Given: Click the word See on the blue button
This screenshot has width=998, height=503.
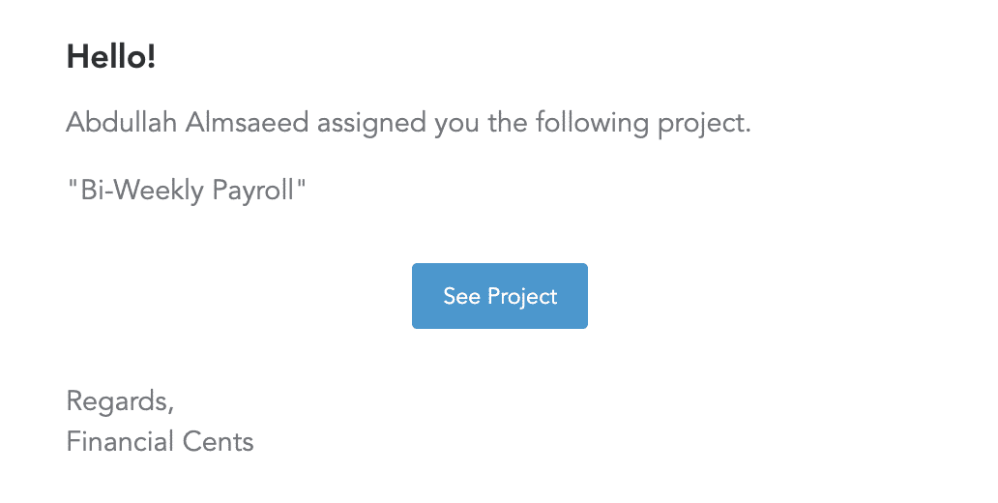Looking at the screenshot, I should point(461,296).
